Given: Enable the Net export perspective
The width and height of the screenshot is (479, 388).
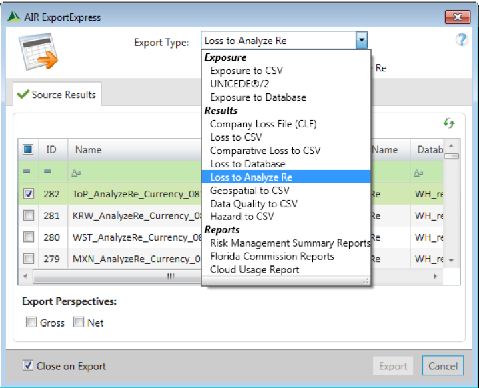Looking at the screenshot, I should pyautogui.click(x=79, y=322).
